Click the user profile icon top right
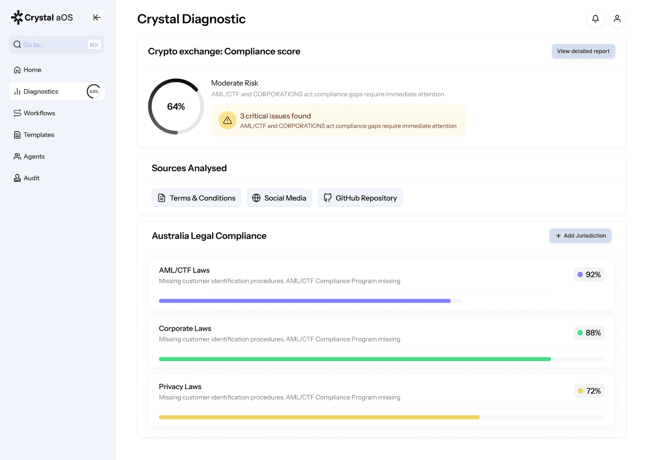645x460 pixels. click(x=617, y=19)
